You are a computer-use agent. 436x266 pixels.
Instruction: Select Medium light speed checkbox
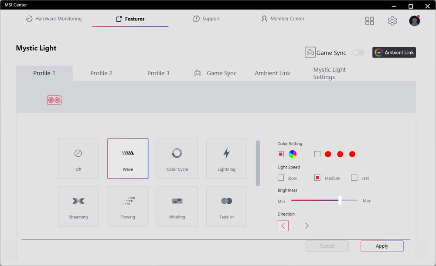click(317, 178)
